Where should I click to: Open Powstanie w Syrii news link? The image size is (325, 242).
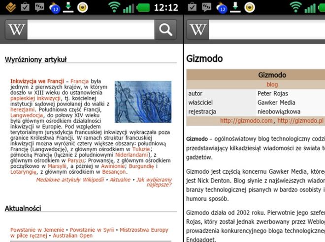tap(92, 230)
